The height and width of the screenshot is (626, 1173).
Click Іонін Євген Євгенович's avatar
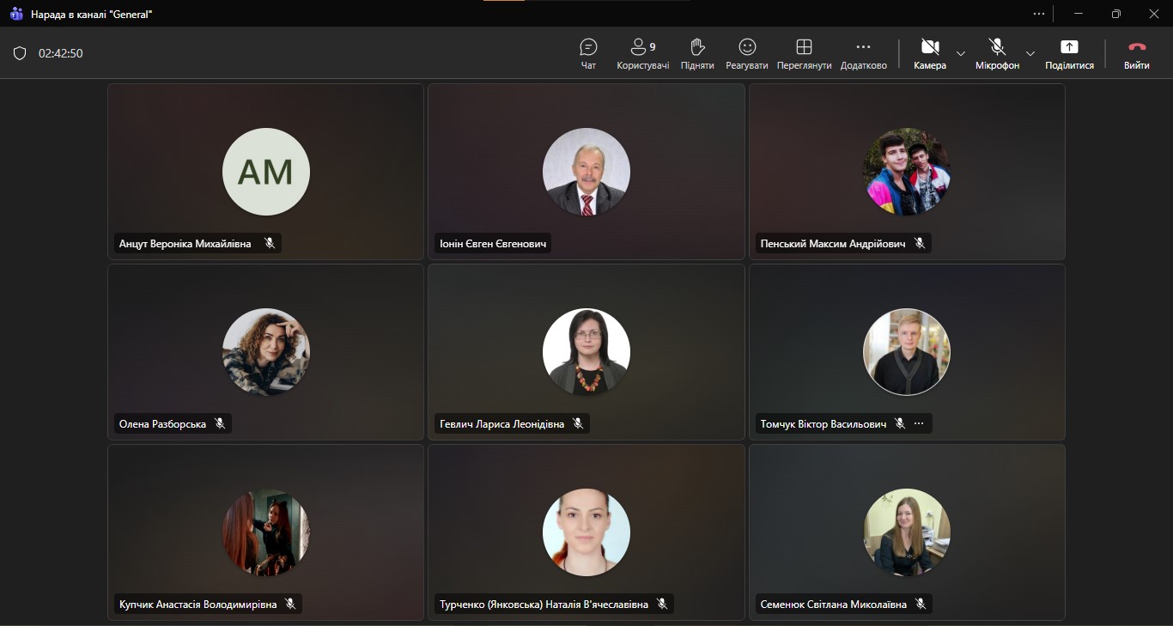(586, 172)
